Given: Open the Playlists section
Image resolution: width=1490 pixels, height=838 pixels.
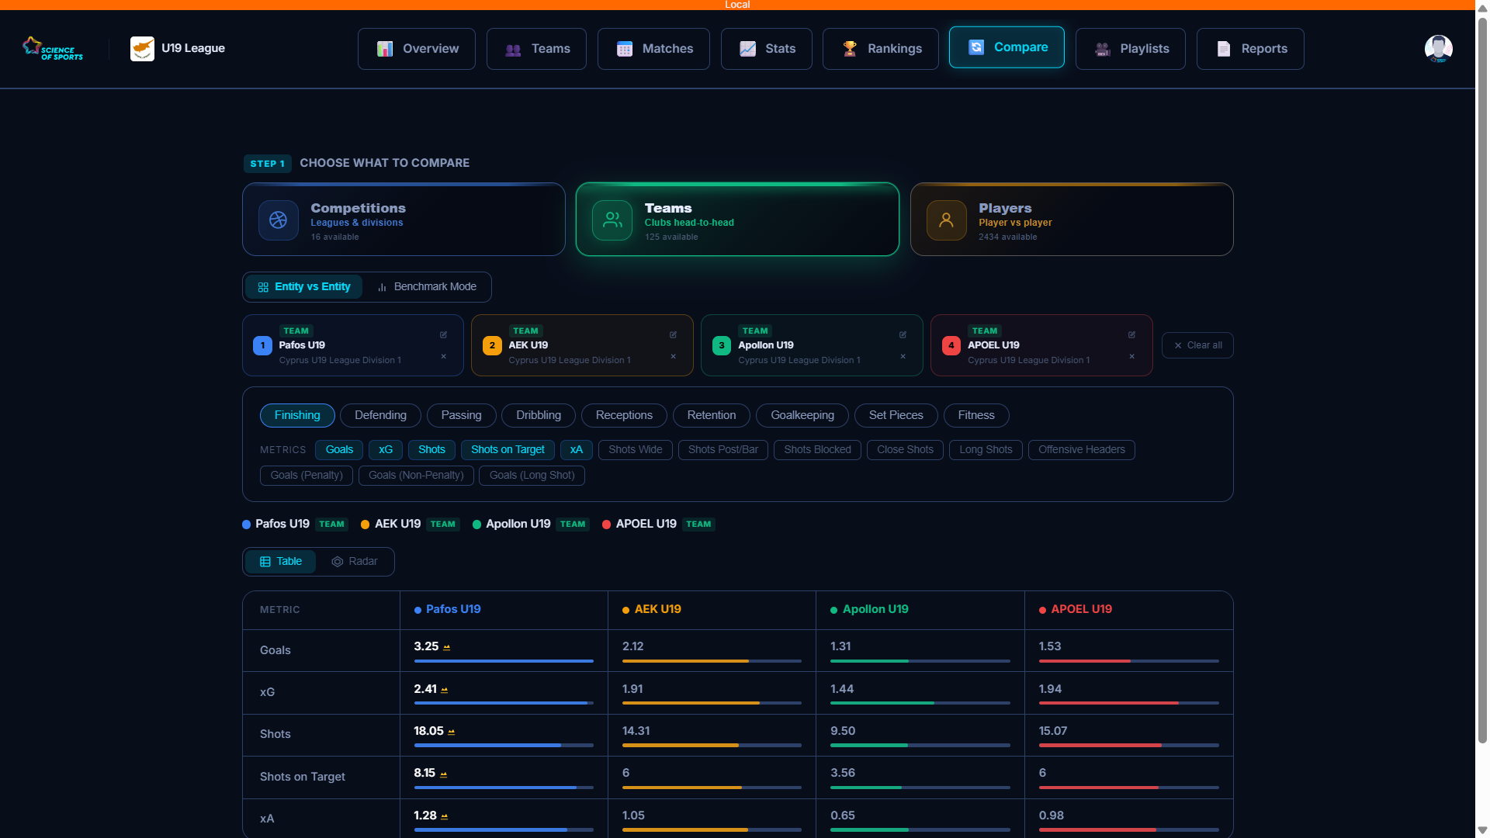Looking at the screenshot, I should [x=1131, y=49].
